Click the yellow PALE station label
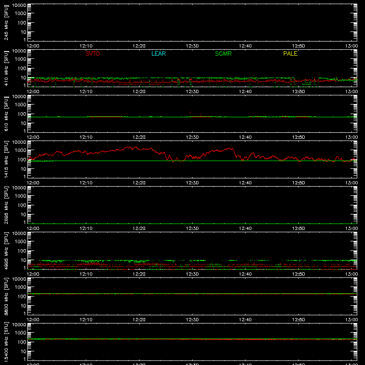This screenshot has width=365, height=365. coord(290,53)
